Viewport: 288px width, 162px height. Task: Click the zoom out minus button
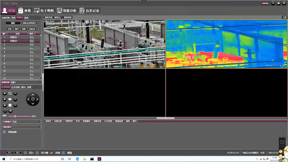(15, 94)
